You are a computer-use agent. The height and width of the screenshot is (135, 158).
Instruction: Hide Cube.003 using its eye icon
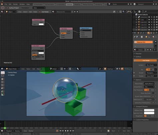pos(149,27)
